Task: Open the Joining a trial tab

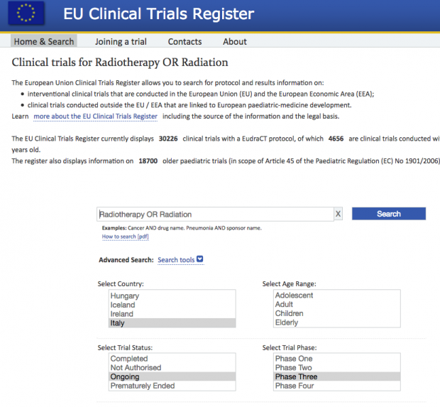Action: click(121, 42)
